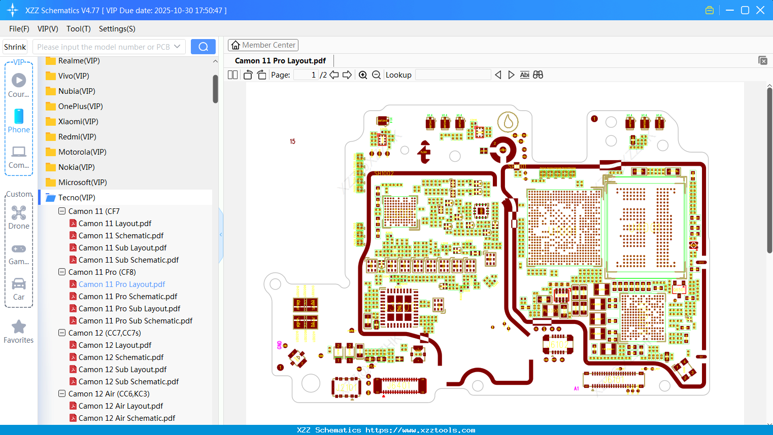Screen dimensions: 773x435
Task: Open Camon 11 Pro Sub Schematic.pdf
Action: [136, 321]
